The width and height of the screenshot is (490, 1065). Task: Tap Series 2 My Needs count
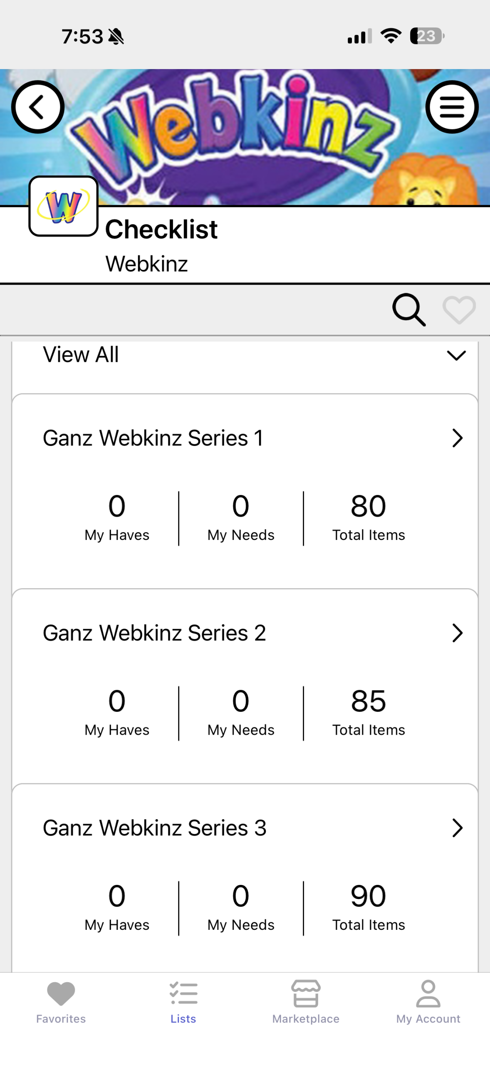pos(241,701)
